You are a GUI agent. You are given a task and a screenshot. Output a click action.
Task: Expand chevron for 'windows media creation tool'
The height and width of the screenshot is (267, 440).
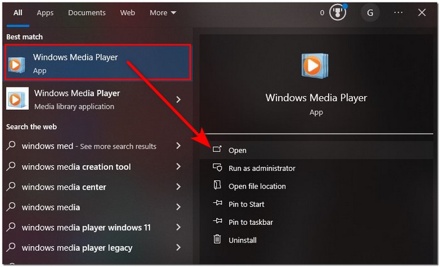[x=179, y=166]
